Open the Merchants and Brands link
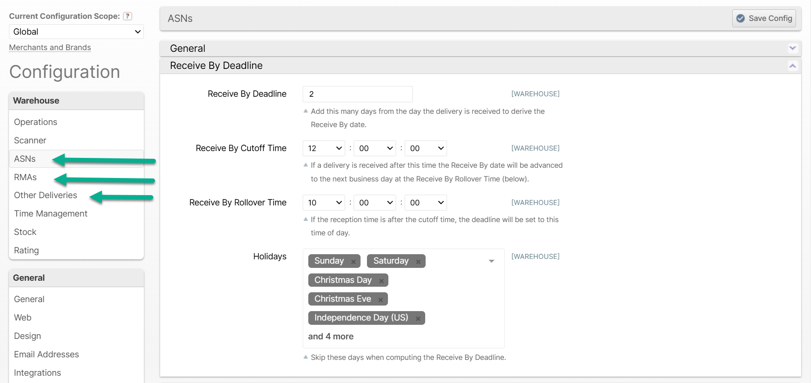 (x=50, y=48)
